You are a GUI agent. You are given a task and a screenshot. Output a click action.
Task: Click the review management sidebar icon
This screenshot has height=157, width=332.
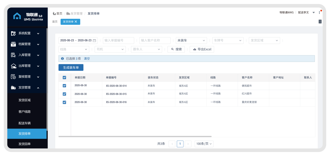(x=13, y=77)
